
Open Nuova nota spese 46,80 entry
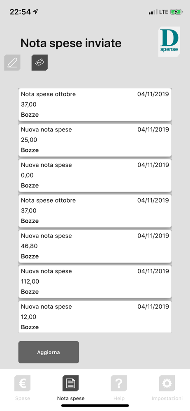(x=95, y=246)
